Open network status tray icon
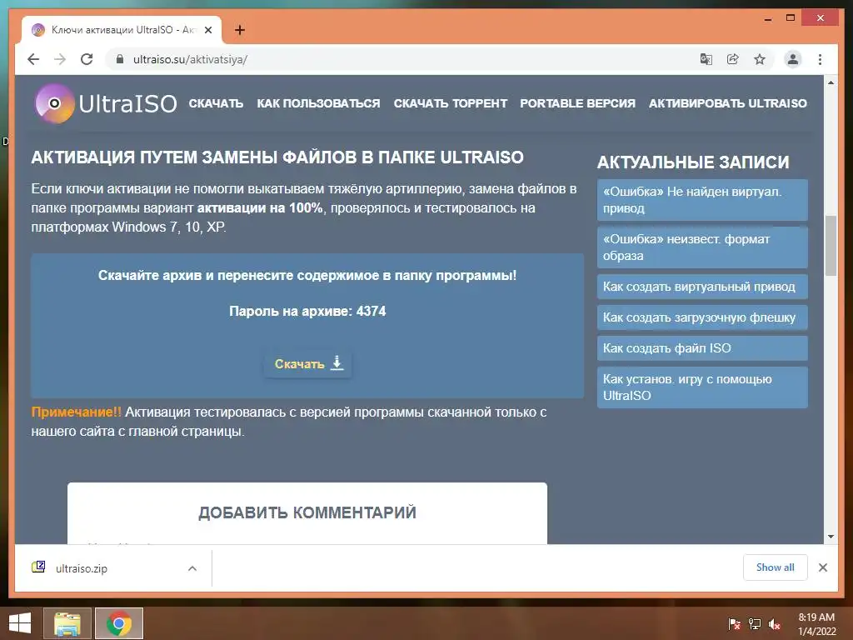 tap(755, 624)
